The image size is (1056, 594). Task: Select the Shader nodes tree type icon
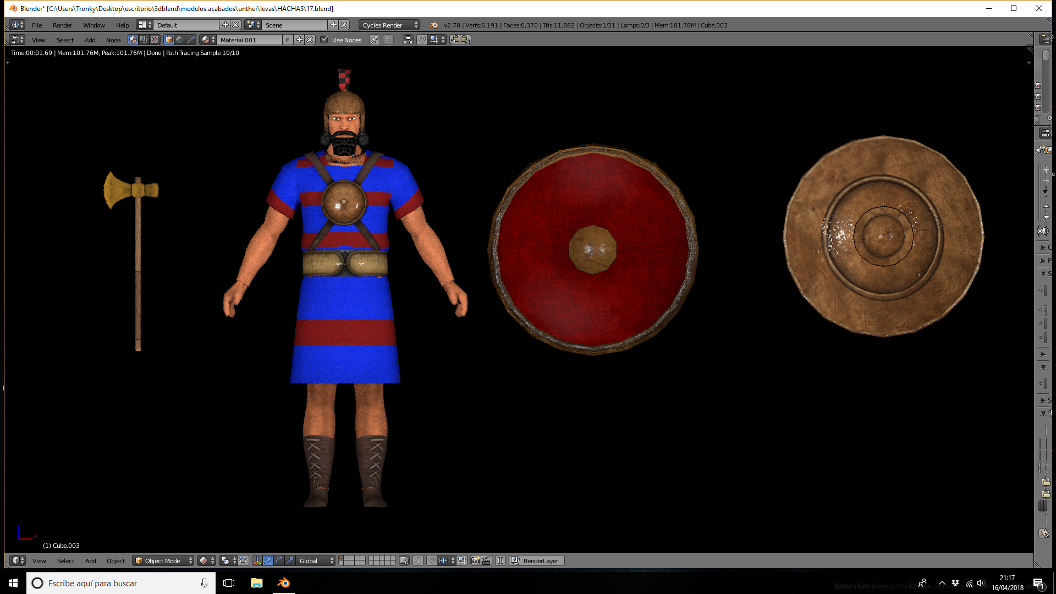(x=133, y=40)
